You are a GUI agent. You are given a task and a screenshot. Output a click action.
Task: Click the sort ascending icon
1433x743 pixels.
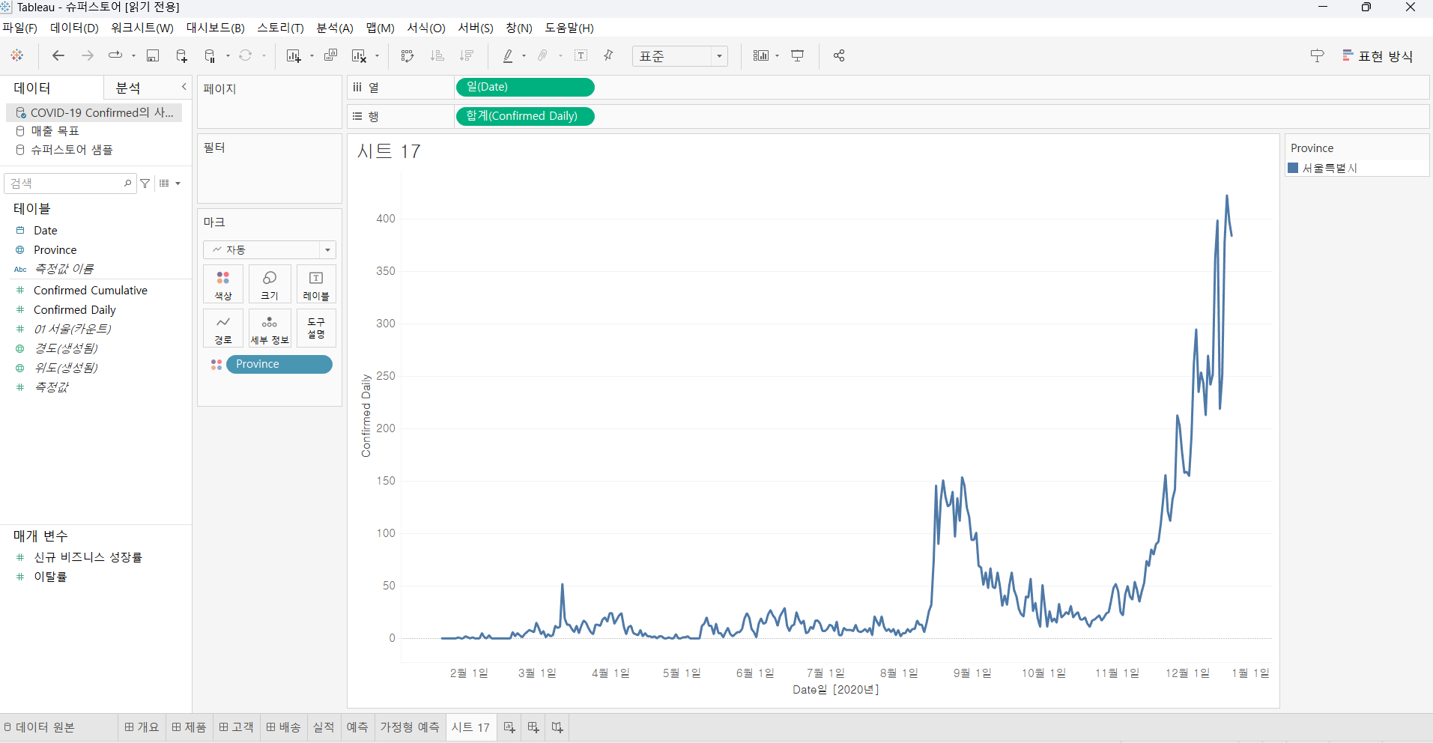[x=437, y=55]
